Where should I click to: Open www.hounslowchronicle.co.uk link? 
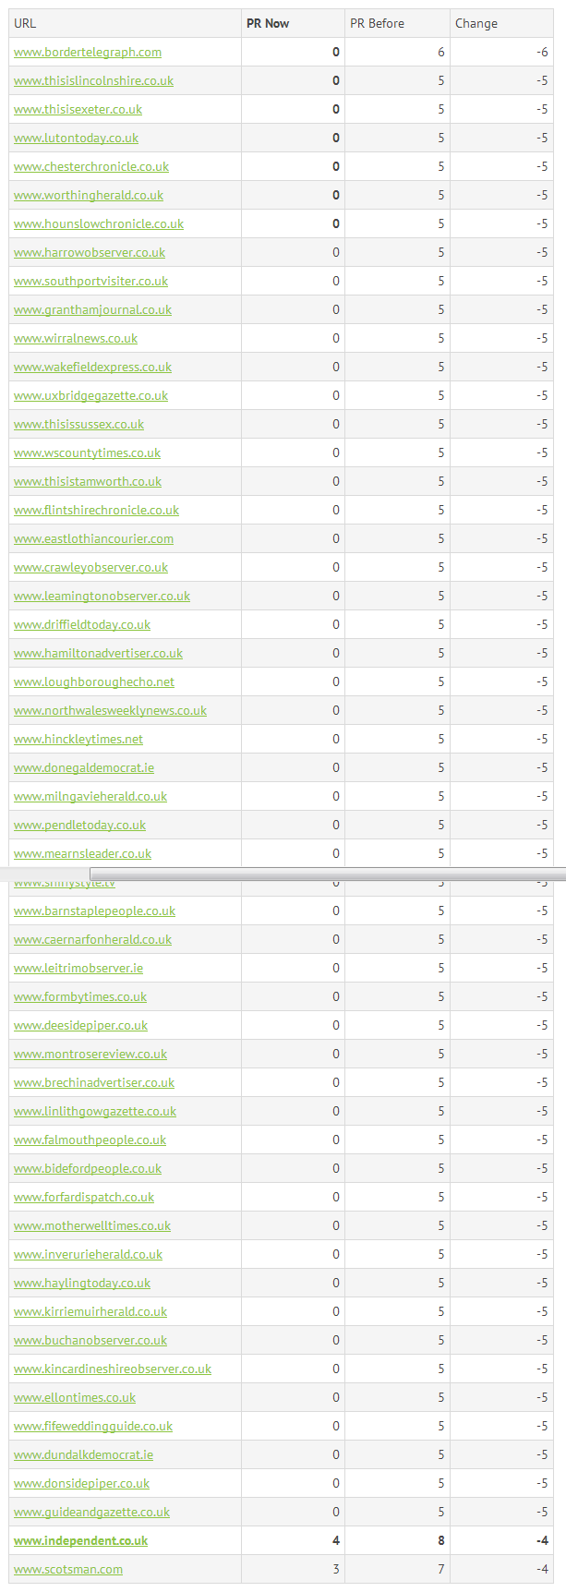coord(98,224)
